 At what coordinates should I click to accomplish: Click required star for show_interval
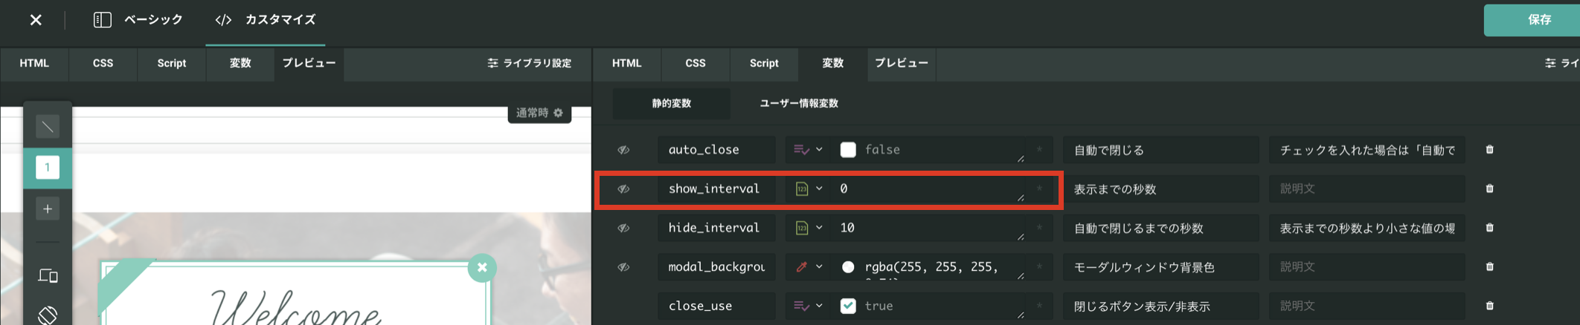[1040, 189]
